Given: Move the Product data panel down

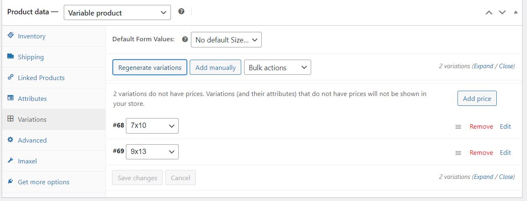Looking at the screenshot, I should 502,13.
